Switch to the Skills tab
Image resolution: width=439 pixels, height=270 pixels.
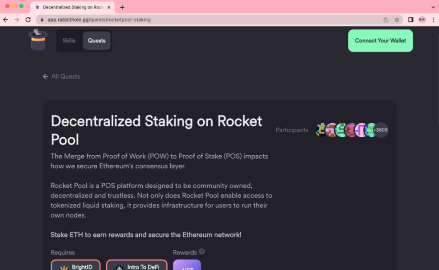point(69,41)
